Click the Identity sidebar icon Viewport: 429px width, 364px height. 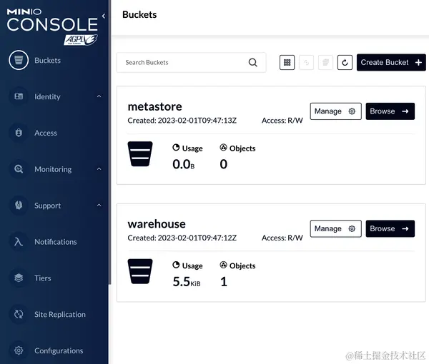pyautogui.click(x=19, y=96)
